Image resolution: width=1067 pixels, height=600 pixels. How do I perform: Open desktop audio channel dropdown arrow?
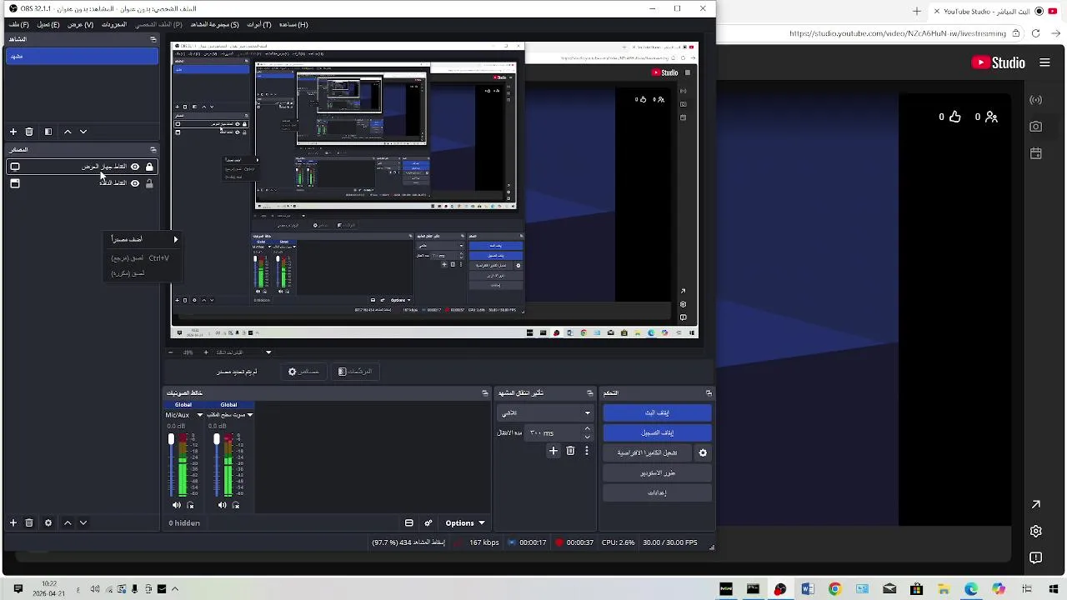249,415
